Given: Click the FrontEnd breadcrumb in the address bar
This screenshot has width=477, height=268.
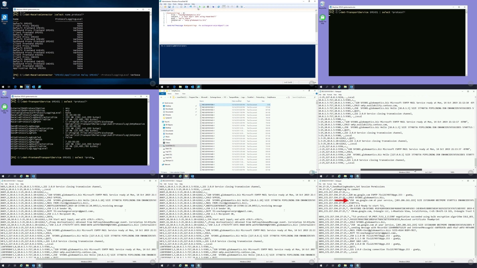Looking at the screenshot, I should click(250, 97).
